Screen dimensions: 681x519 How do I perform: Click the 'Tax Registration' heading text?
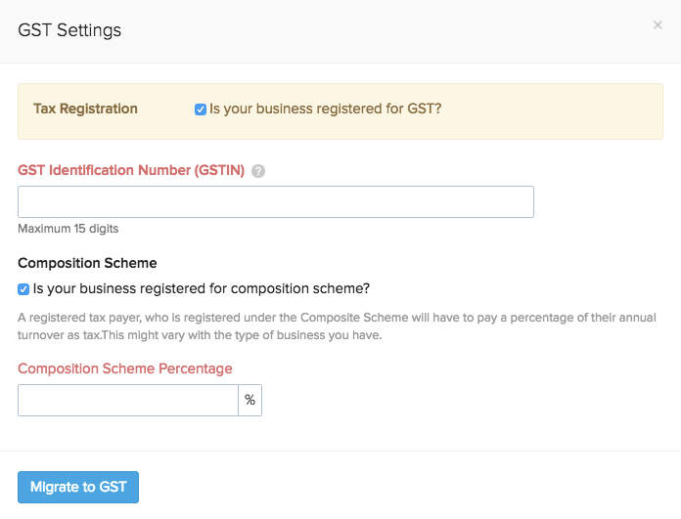[x=85, y=108]
